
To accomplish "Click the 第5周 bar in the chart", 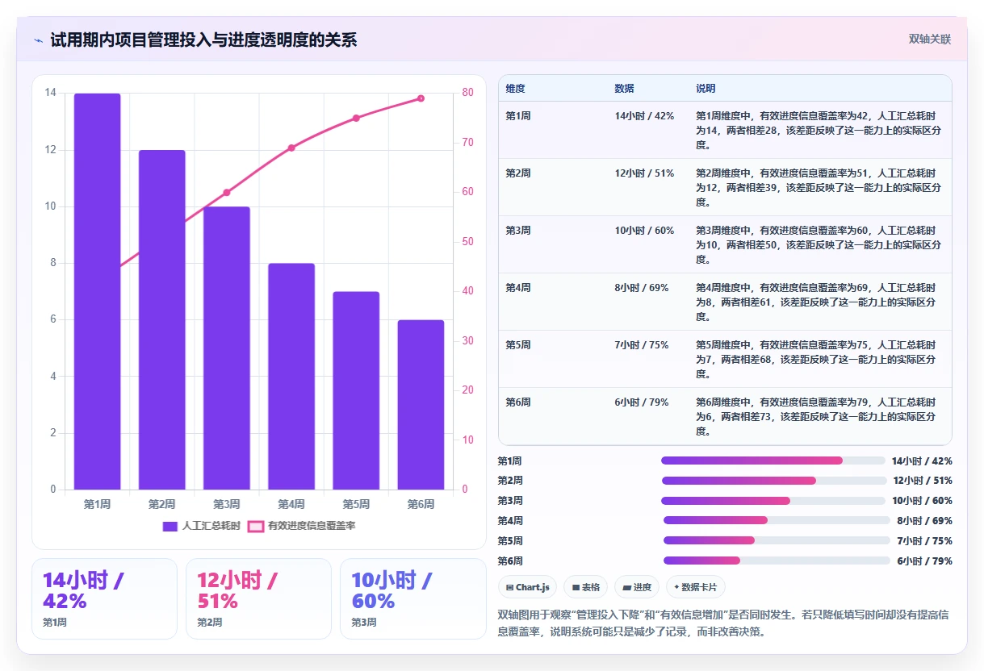I will point(356,390).
